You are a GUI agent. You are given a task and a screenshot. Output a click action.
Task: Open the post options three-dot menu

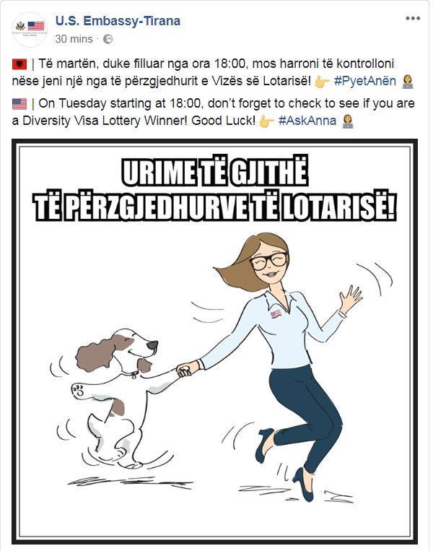[413, 19]
